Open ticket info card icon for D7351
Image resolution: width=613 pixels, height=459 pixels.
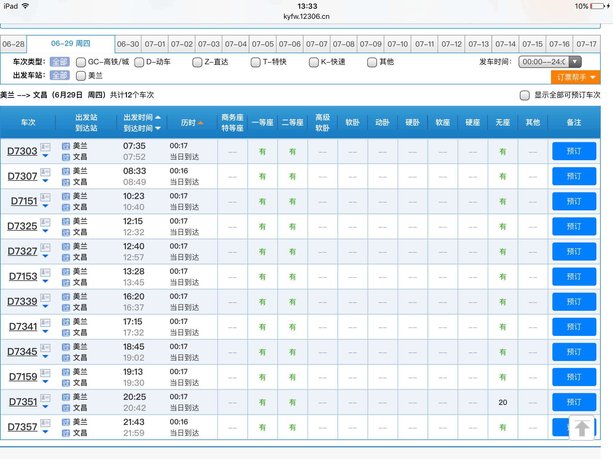point(45,398)
